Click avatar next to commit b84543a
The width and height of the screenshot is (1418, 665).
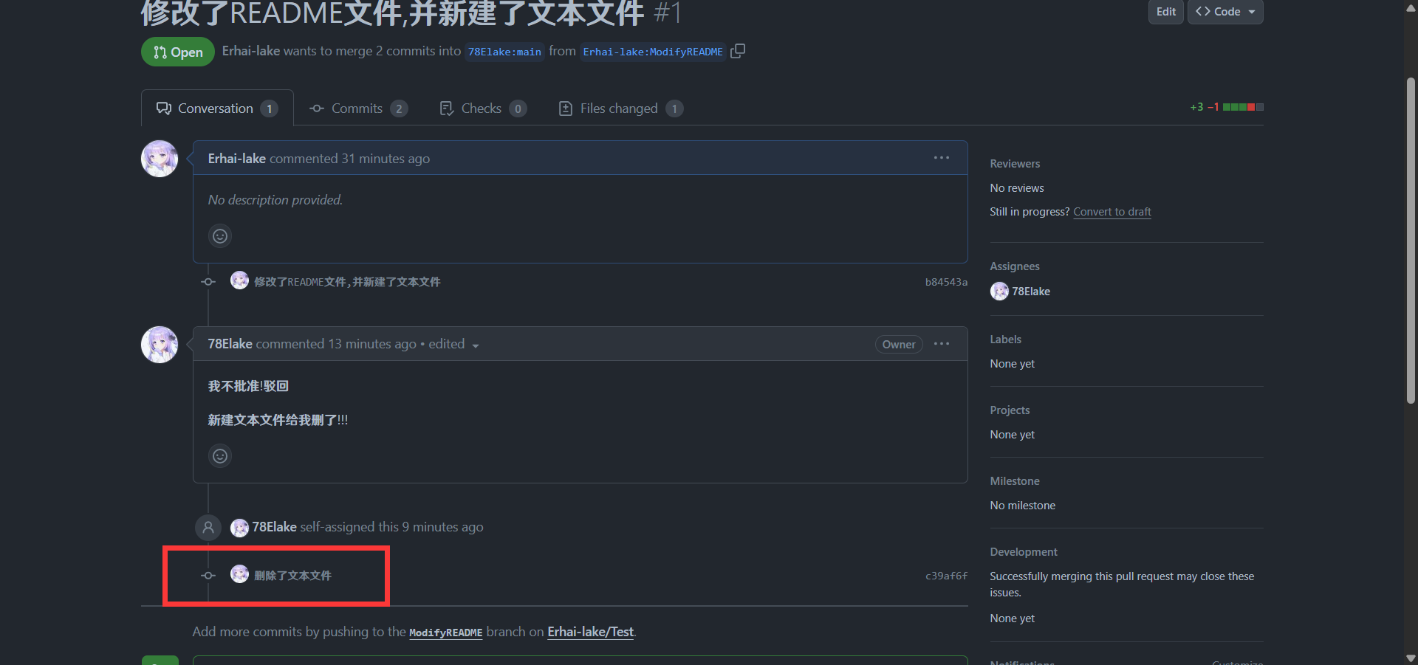coord(239,280)
